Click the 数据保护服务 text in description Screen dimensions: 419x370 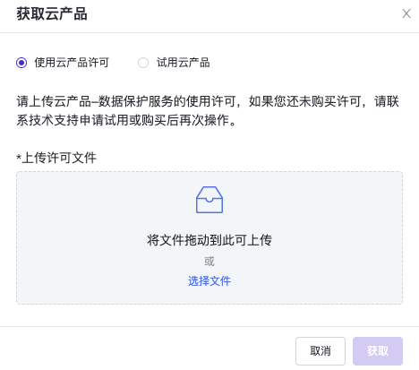click(x=130, y=101)
